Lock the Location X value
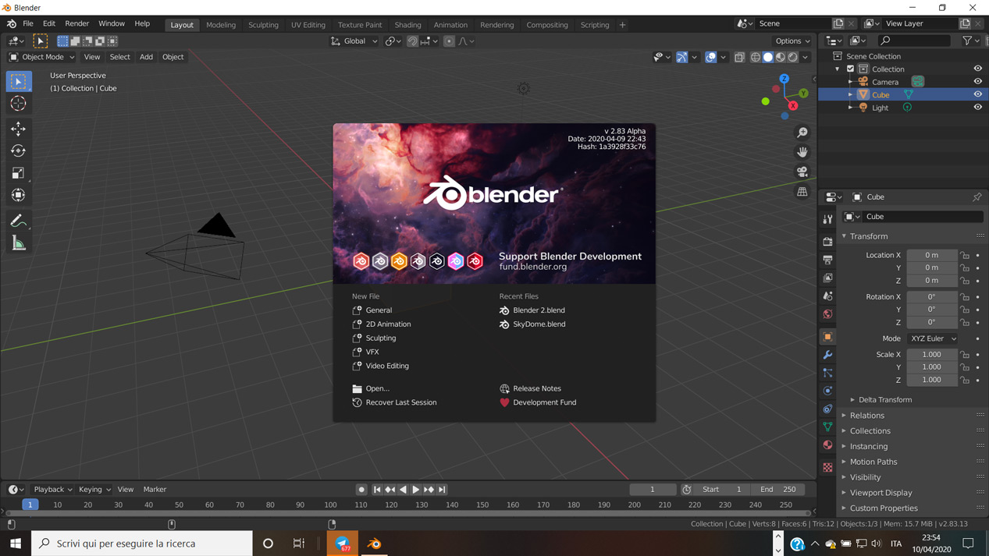Viewport: 989px width, 556px height. click(965, 255)
